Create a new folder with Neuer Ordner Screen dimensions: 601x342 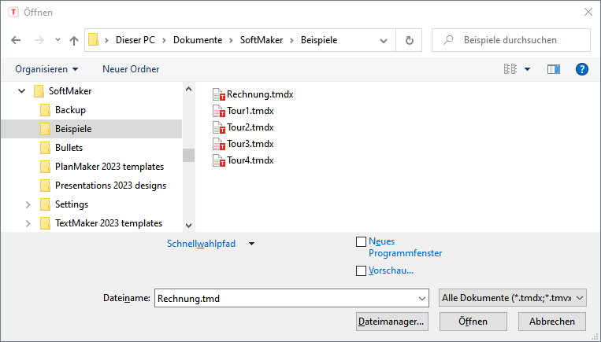click(x=131, y=69)
